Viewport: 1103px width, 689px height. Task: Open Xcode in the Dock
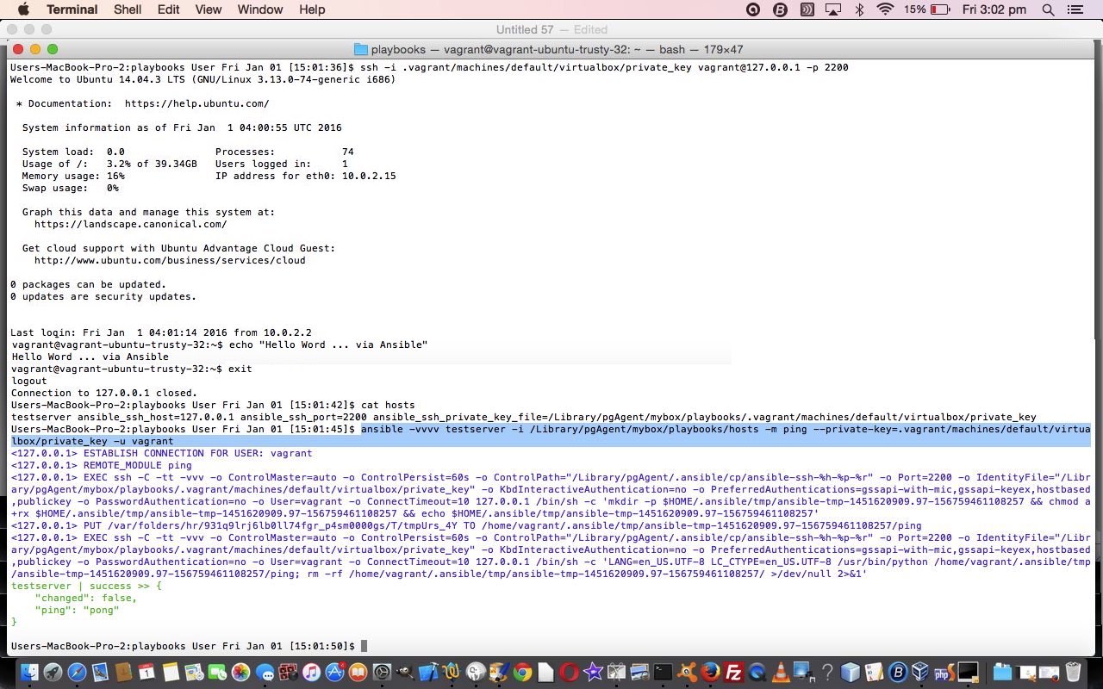point(428,672)
